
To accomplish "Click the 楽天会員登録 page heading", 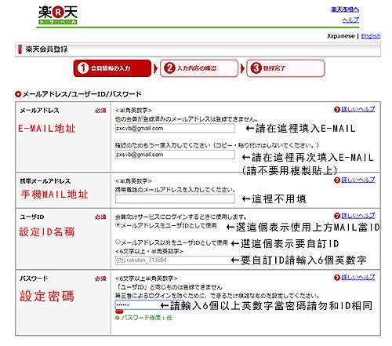I will tap(46, 49).
